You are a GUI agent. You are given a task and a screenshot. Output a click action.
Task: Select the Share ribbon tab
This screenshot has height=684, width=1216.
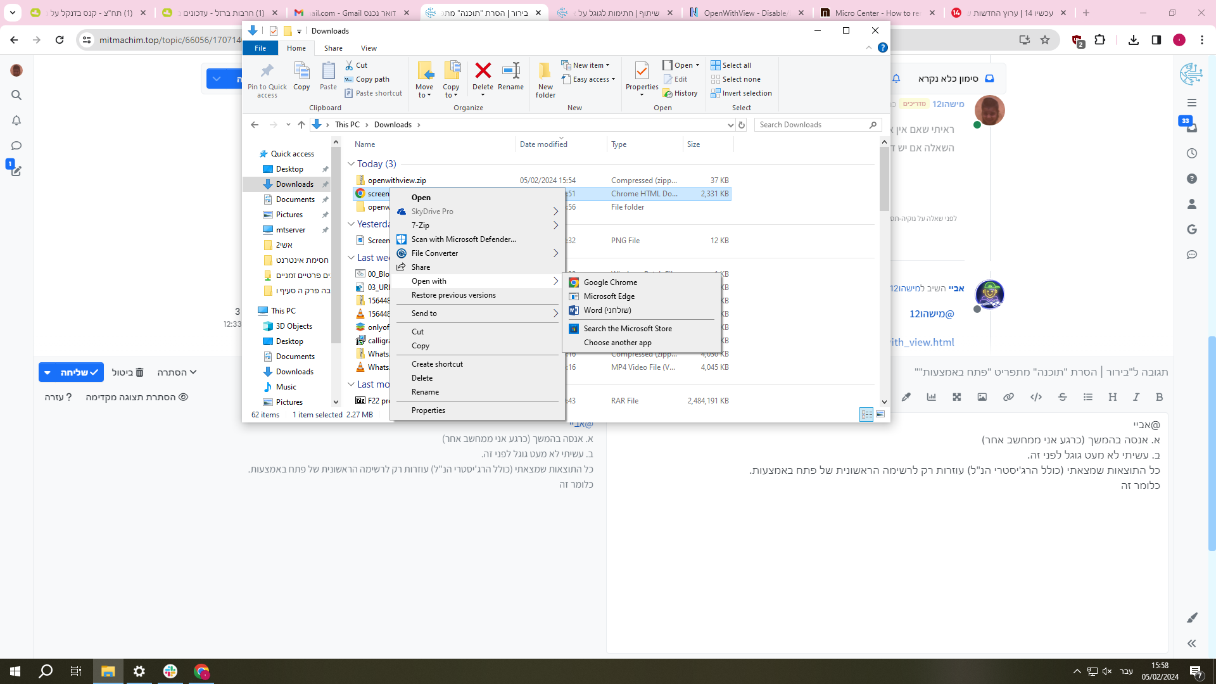[x=333, y=48]
